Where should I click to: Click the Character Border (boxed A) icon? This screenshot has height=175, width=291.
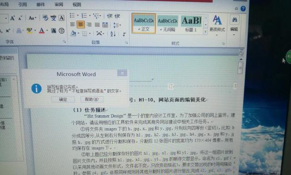pos(61,18)
